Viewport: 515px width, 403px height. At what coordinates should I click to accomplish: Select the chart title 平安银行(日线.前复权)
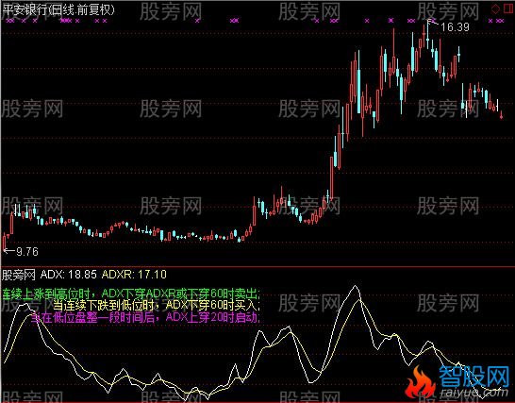58,9
